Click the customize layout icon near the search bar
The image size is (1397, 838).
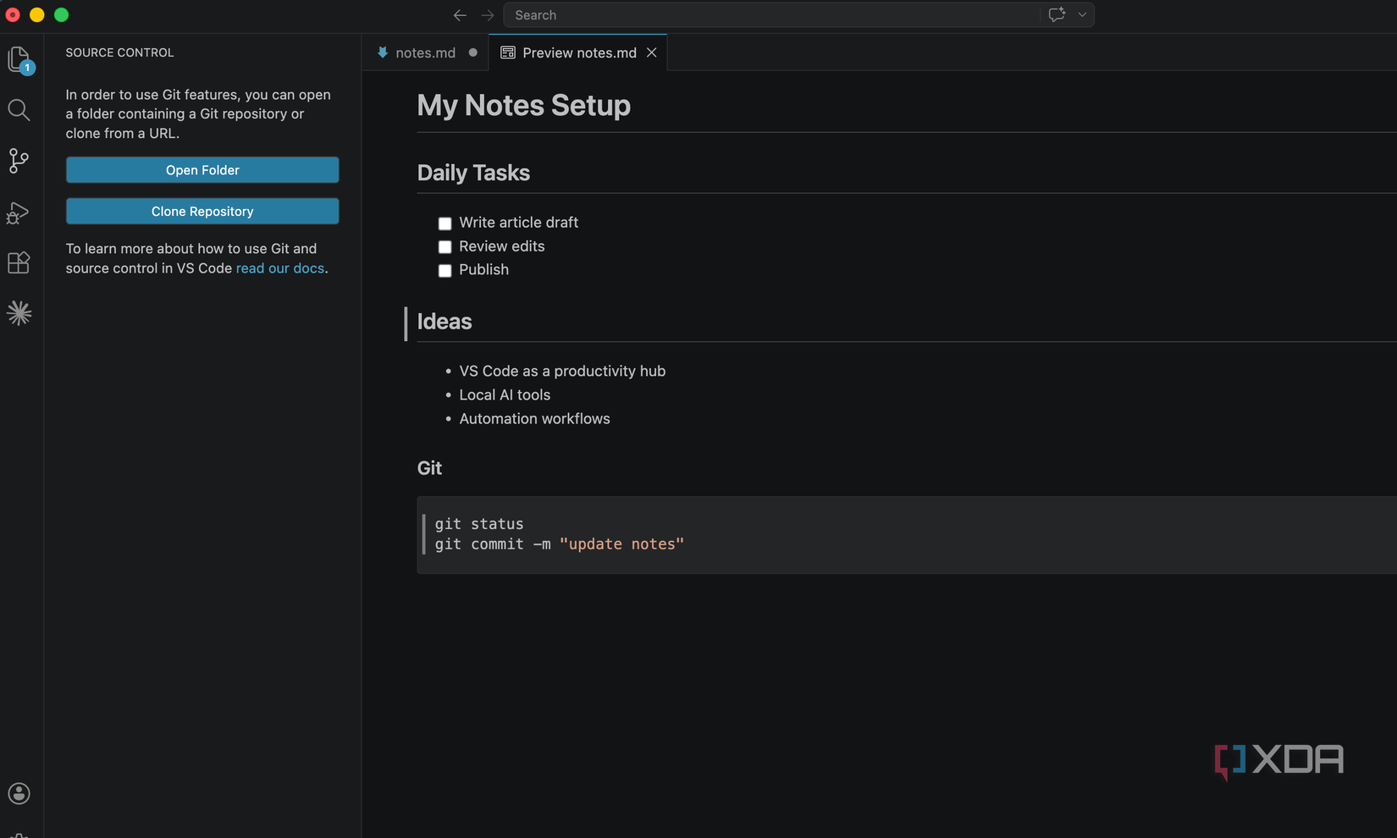tap(1057, 14)
